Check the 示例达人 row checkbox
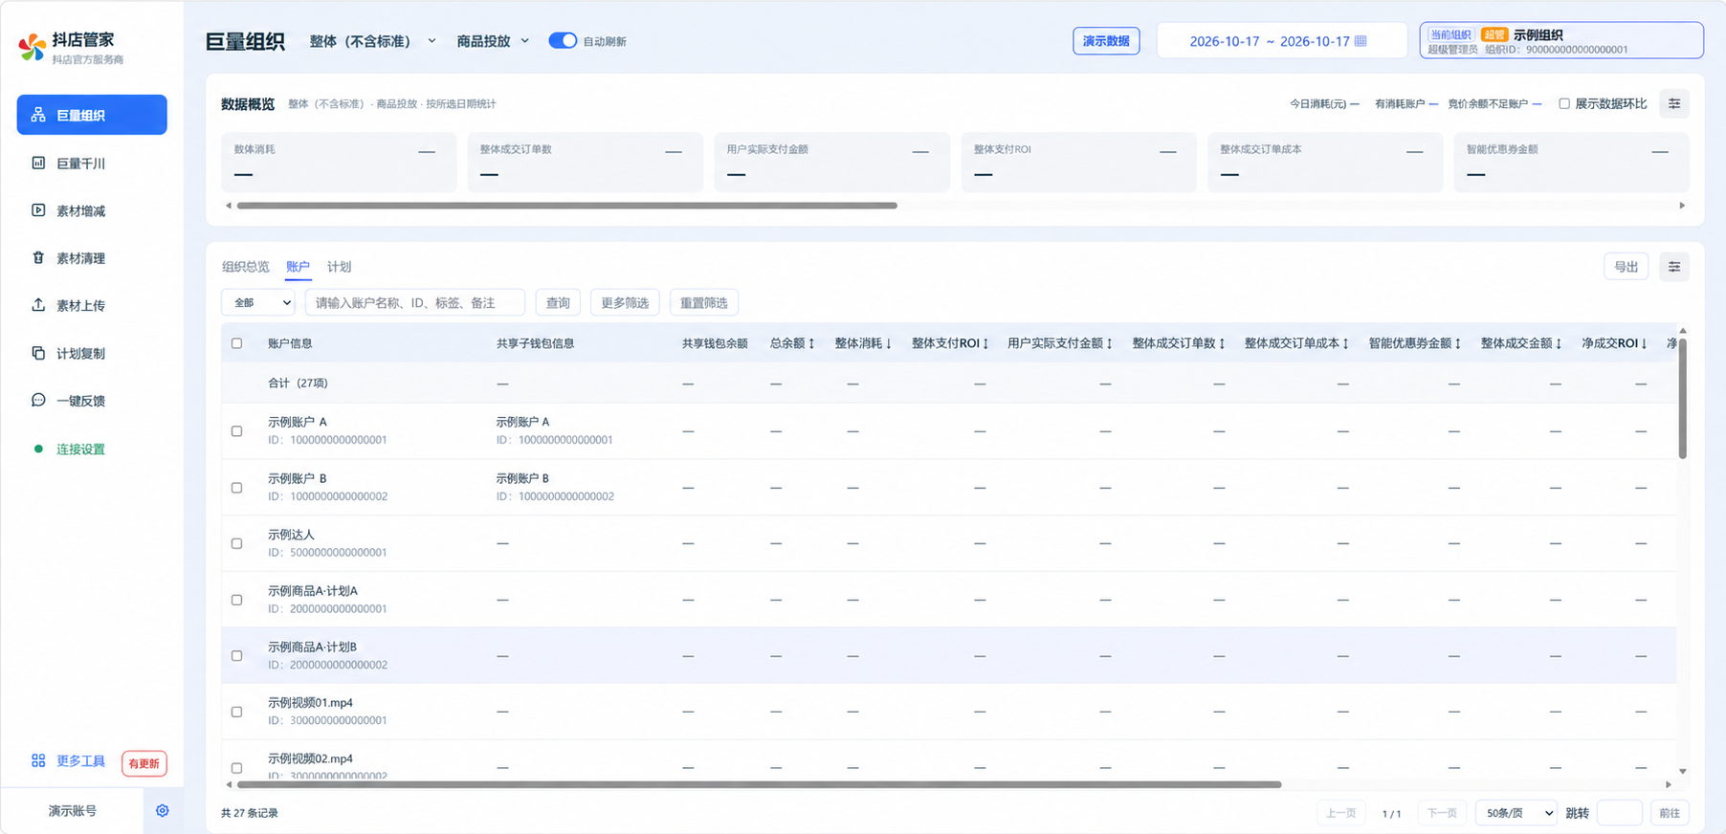The height and width of the screenshot is (834, 1726). pos(237,544)
